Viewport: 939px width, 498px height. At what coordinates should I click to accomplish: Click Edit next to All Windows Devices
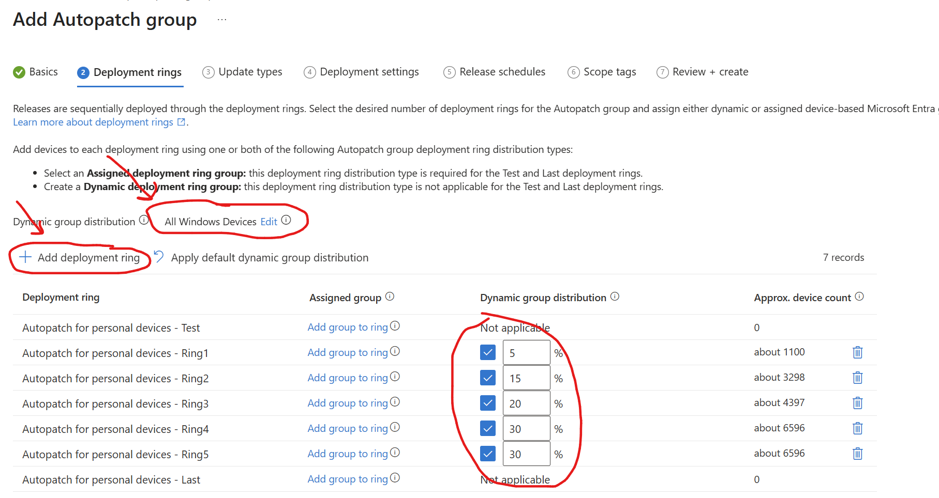(269, 222)
